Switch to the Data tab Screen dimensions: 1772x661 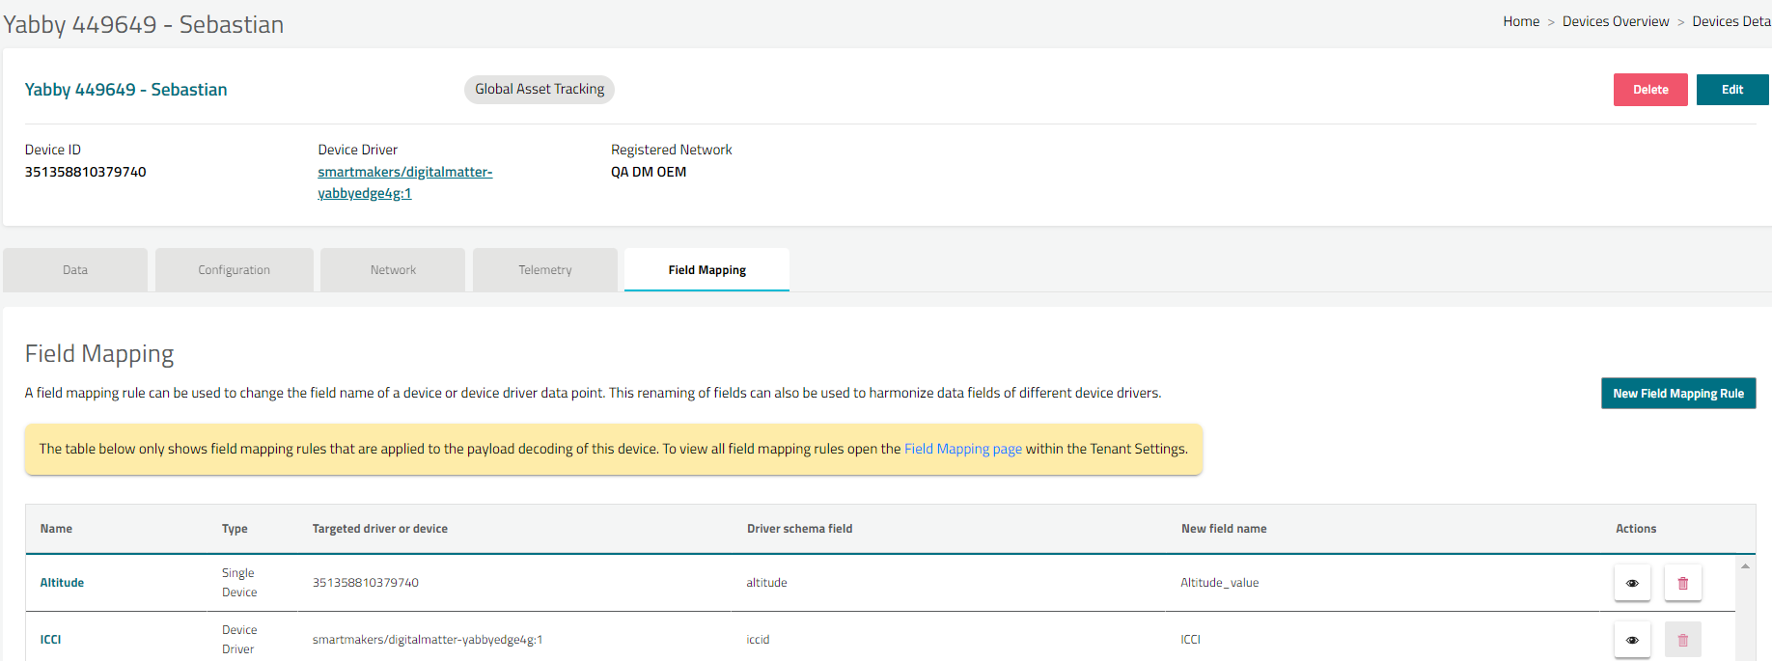pos(75,270)
